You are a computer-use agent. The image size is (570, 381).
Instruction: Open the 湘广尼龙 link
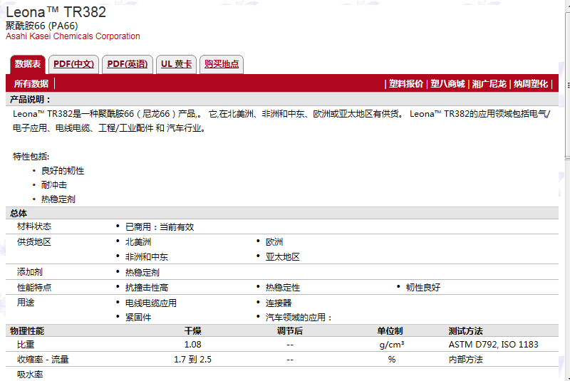pos(489,84)
